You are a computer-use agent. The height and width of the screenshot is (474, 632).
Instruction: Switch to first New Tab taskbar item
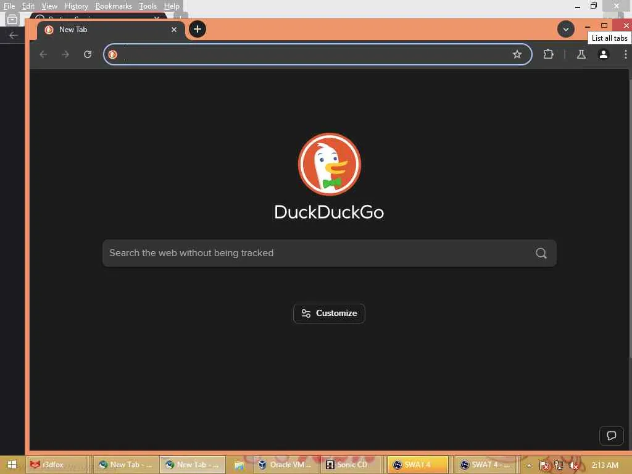click(x=126, y=465)
